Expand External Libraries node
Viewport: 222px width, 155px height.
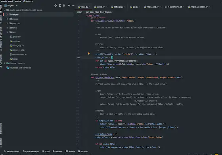tap(4, 63)
